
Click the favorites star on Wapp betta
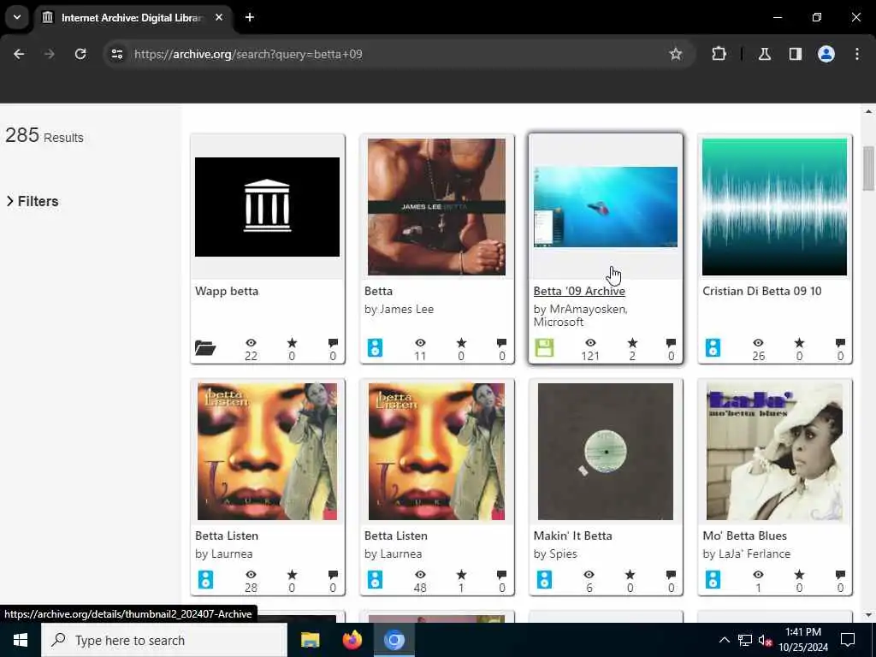click(x=292, y=342)
